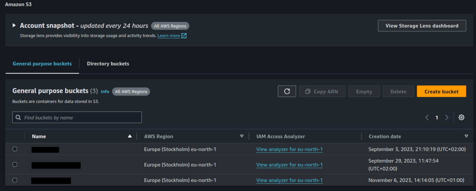
Task: Click the Create bucket button
Action: [x=441, y=91]
